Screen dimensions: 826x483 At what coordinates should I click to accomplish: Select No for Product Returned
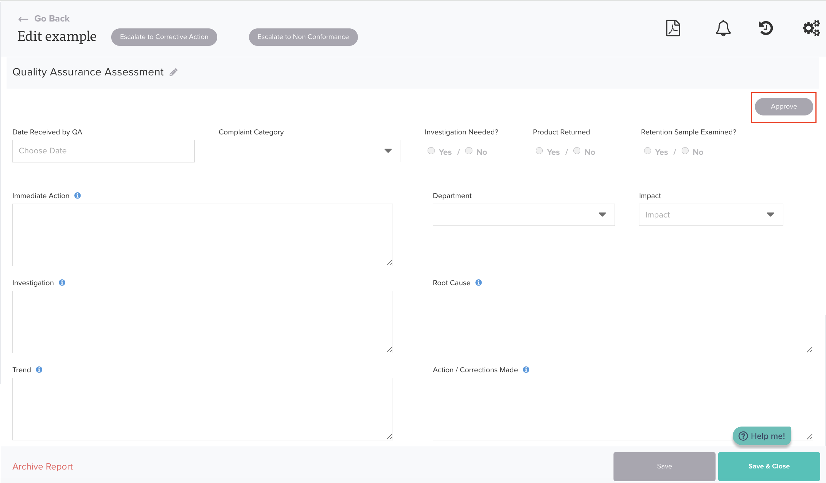click(x=577, y=151)
